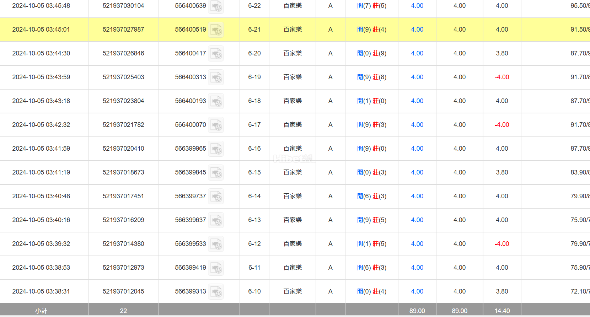
Task: Select order number 521937014380
Action: (123, 244)
